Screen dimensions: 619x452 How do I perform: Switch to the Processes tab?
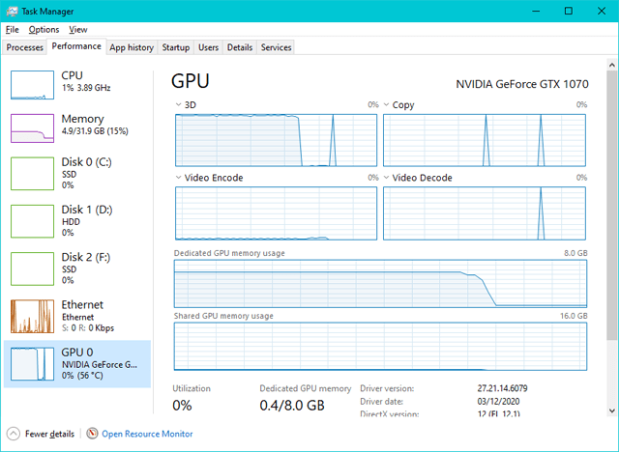[x=24, y=47]
